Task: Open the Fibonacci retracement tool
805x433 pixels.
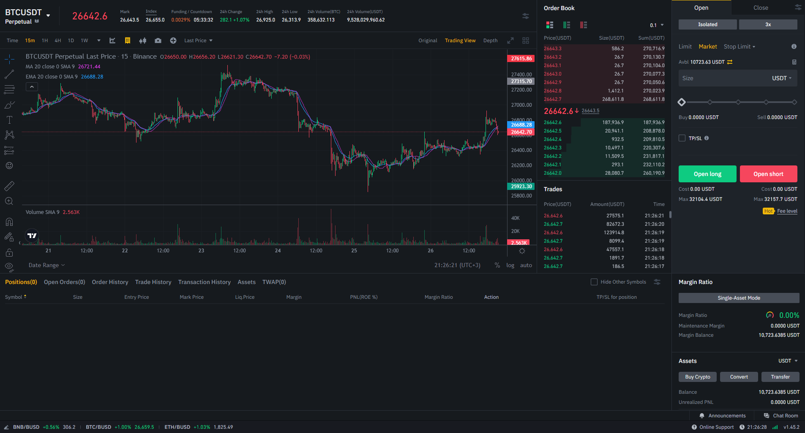Action: point(9,89)
